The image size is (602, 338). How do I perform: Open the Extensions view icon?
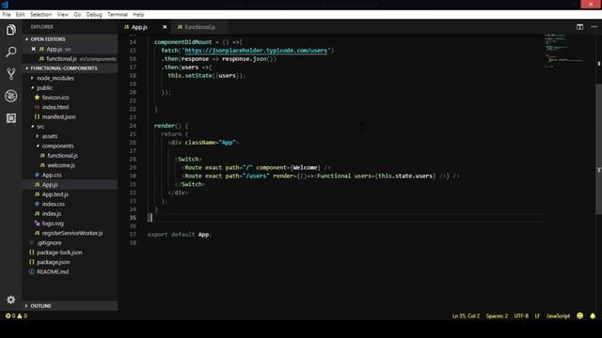[x=10, y=118]
